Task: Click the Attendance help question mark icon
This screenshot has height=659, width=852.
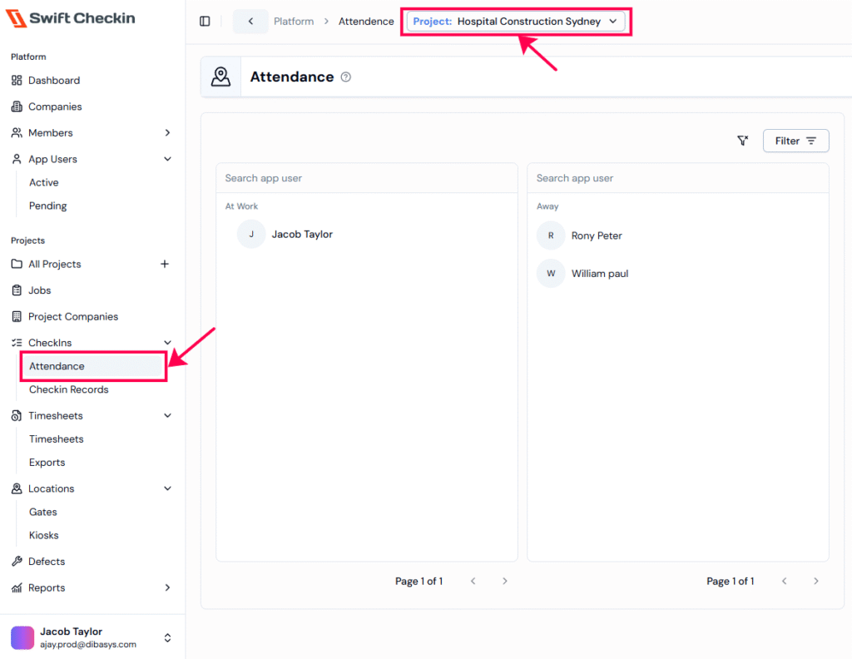Action: [346, 77]
